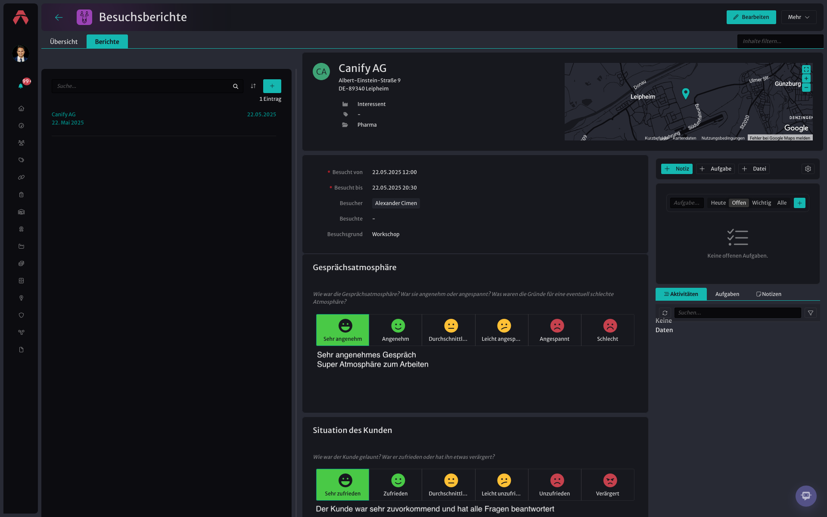The image size is (827, 517).
Task: Open the chat support bubble
Action: point(806,496)
